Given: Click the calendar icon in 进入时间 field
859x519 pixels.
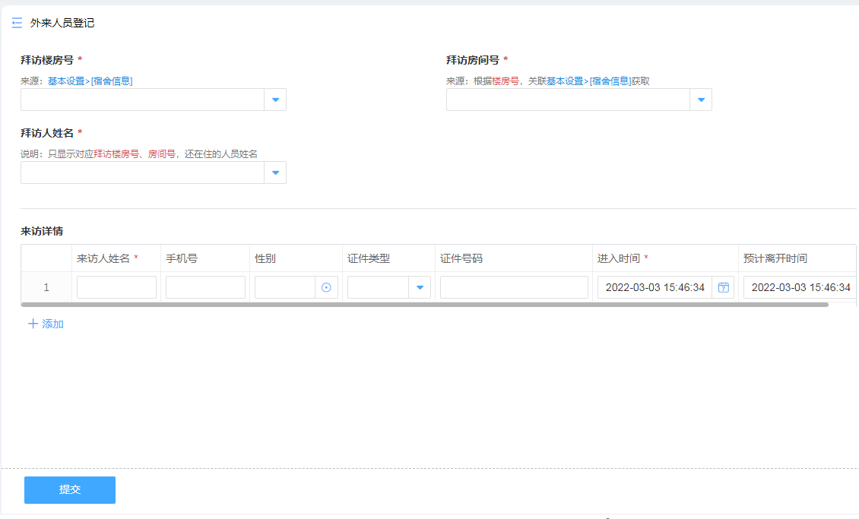Looking at the screenshot, I should [723, 287].
